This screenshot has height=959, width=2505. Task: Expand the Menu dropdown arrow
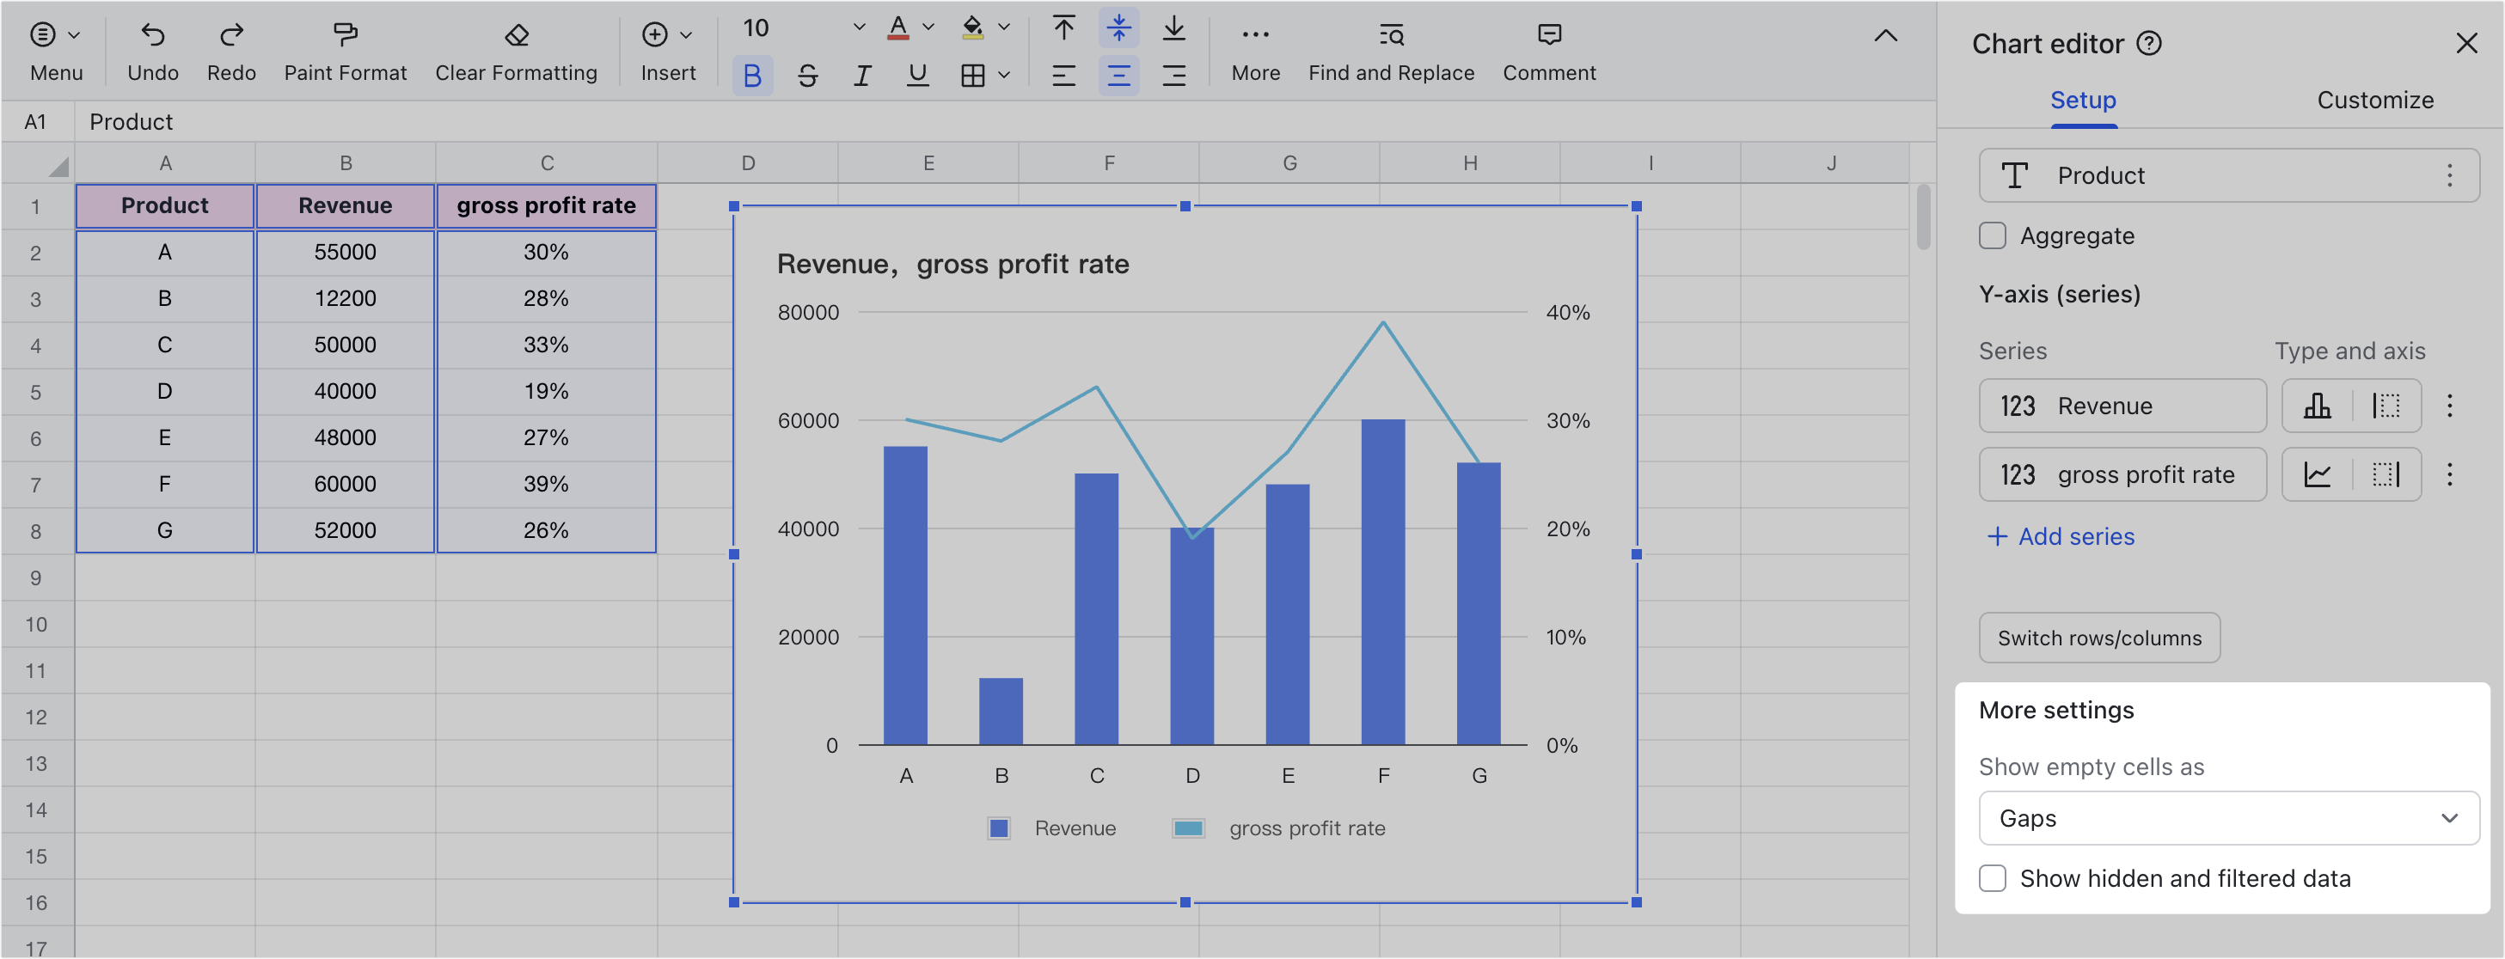click(74, 36)
